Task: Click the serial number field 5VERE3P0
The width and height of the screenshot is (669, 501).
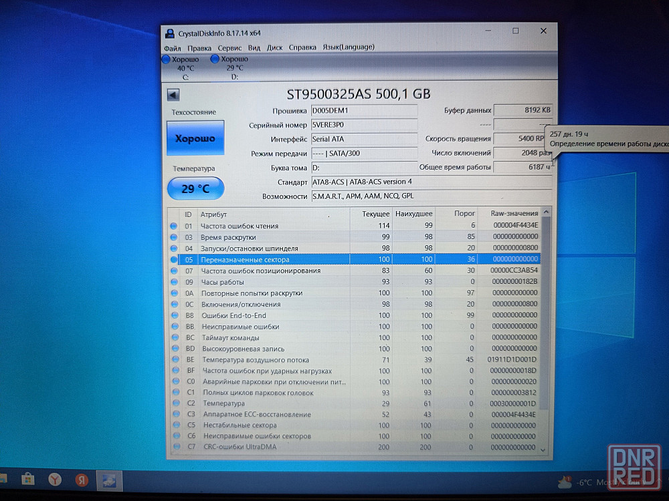Action: [x=364, y=125]
